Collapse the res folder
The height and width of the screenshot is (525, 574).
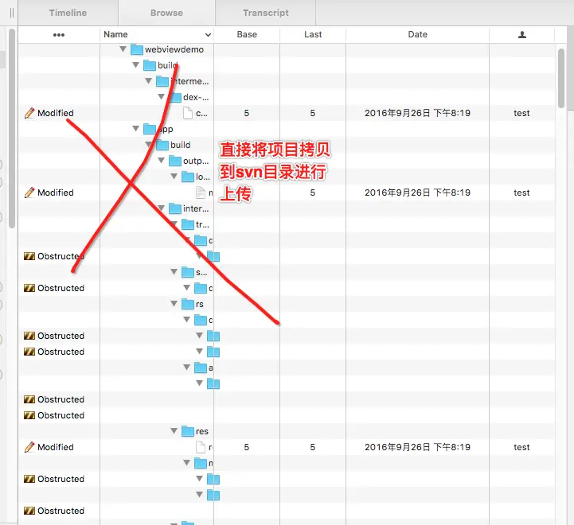click(x=174, y=431)
